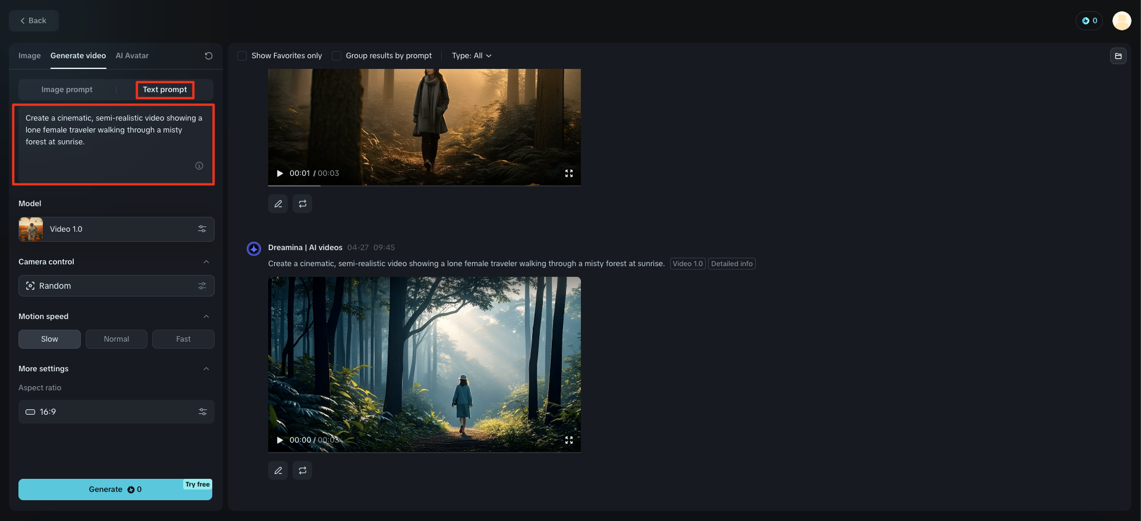
Task: Set motion speed to Slow
Action: coord(50,339)
